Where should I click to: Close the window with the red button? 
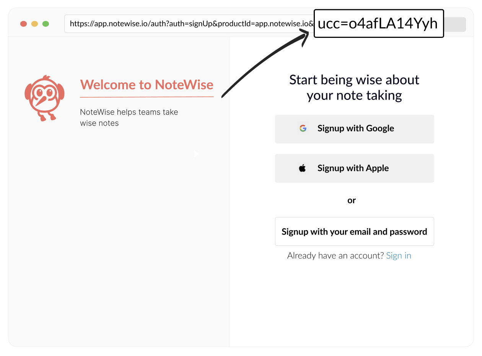[23, 24]
